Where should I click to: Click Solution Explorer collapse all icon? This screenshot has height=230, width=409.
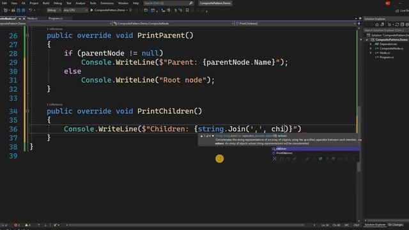[x=402, y=24]
